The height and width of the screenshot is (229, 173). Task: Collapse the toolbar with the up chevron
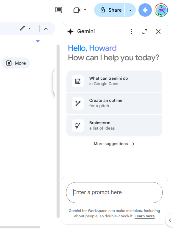click(x=46, y=29)
